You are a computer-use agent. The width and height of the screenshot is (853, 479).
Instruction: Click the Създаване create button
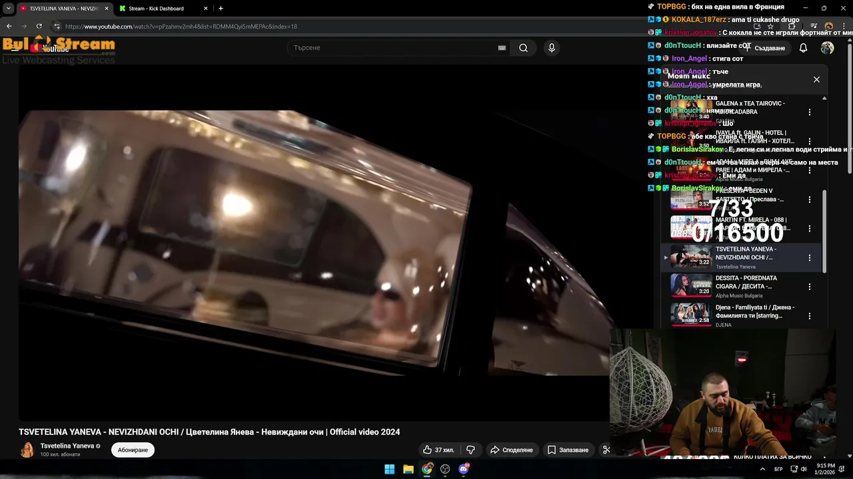pos(765,48)
